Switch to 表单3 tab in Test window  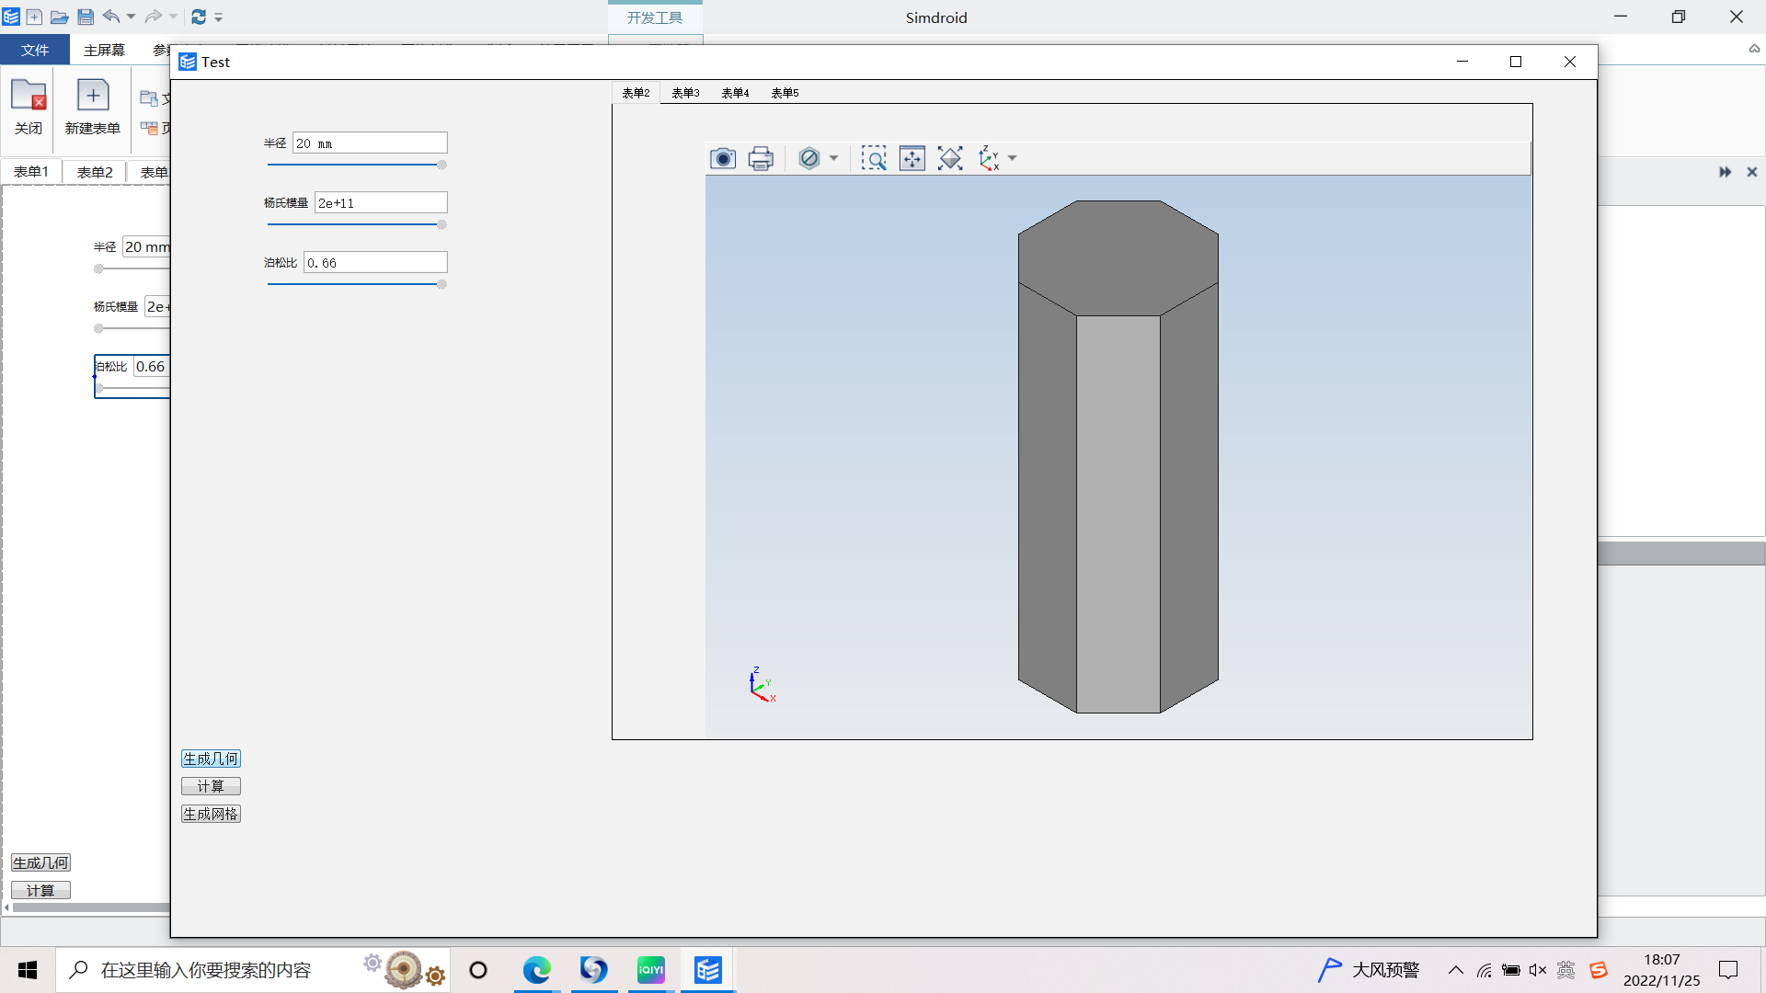click(x=686, y=93)
